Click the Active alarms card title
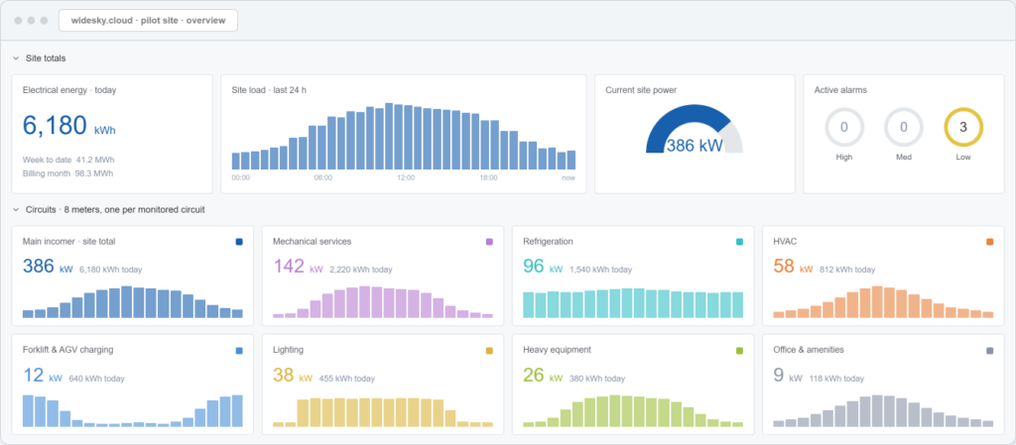1016x445 pixels. (x=840, y=90)
